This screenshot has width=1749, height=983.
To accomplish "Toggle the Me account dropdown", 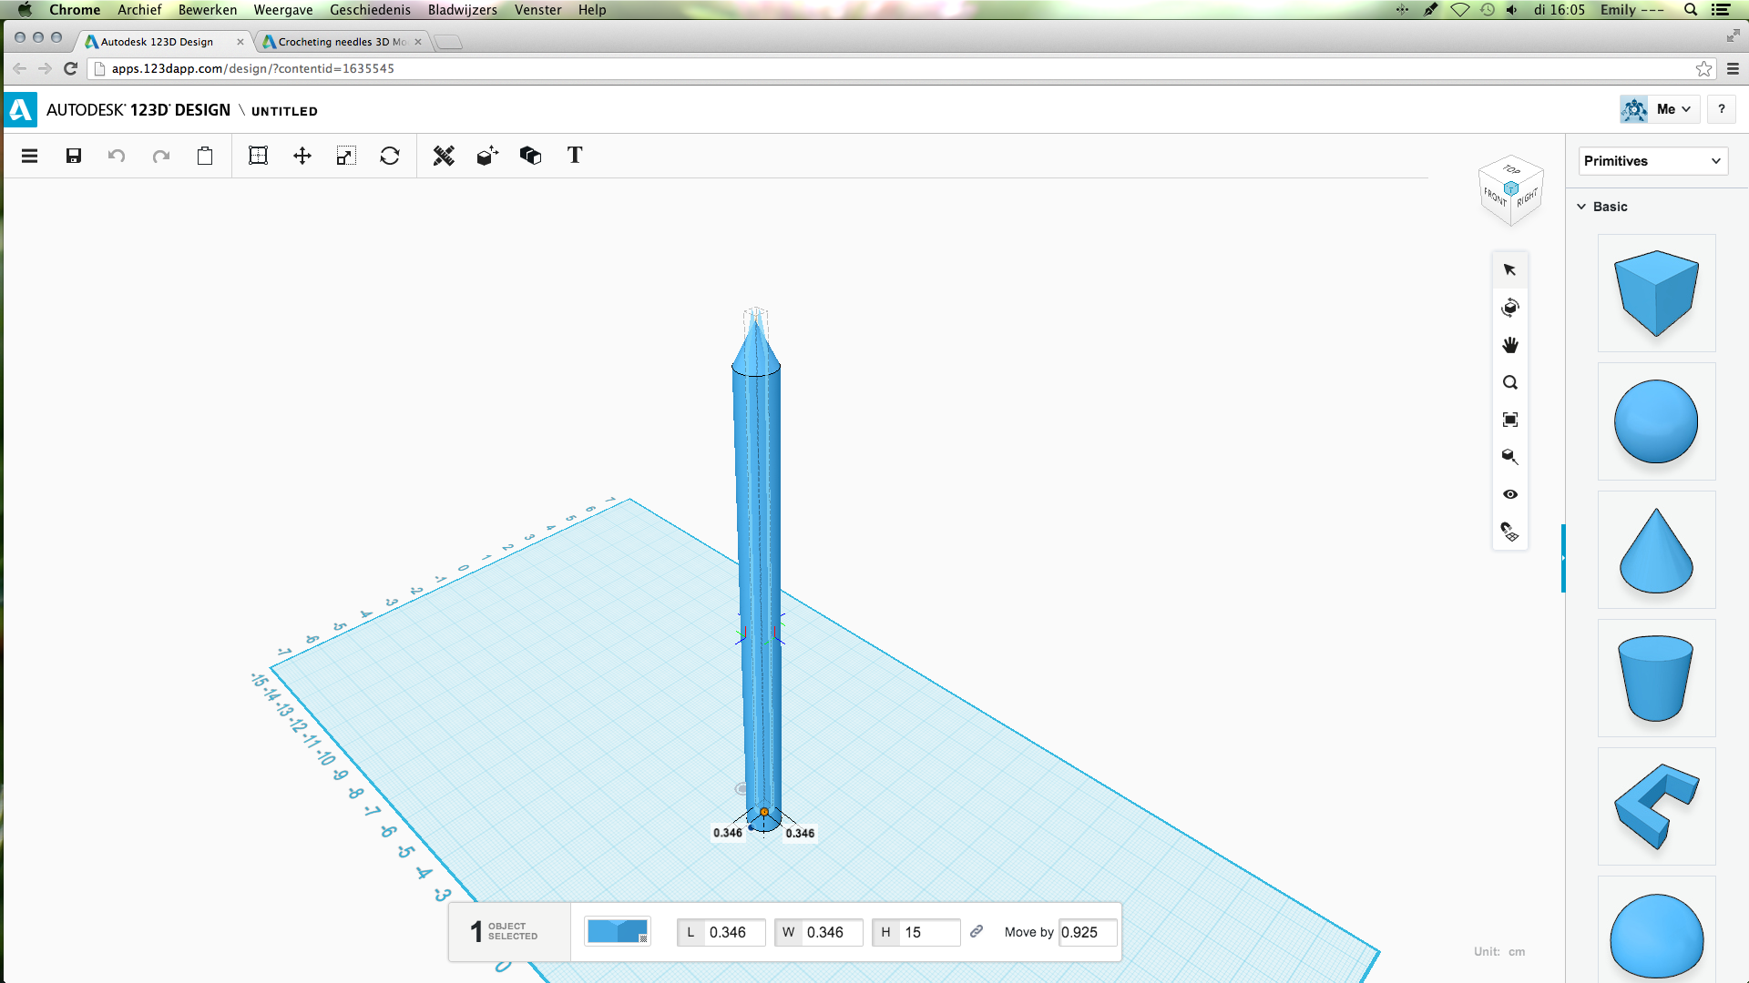I will point(1672,109).
